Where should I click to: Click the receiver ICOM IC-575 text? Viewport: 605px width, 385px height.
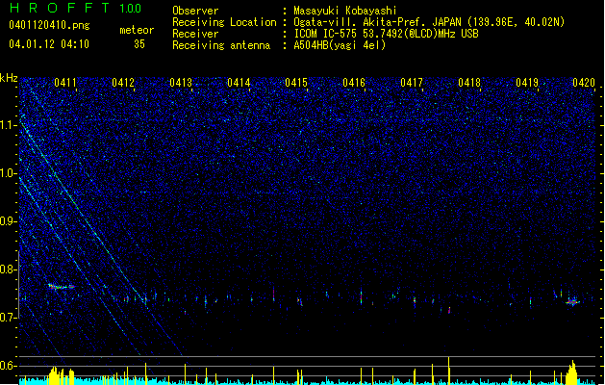(x=386, y=34)
